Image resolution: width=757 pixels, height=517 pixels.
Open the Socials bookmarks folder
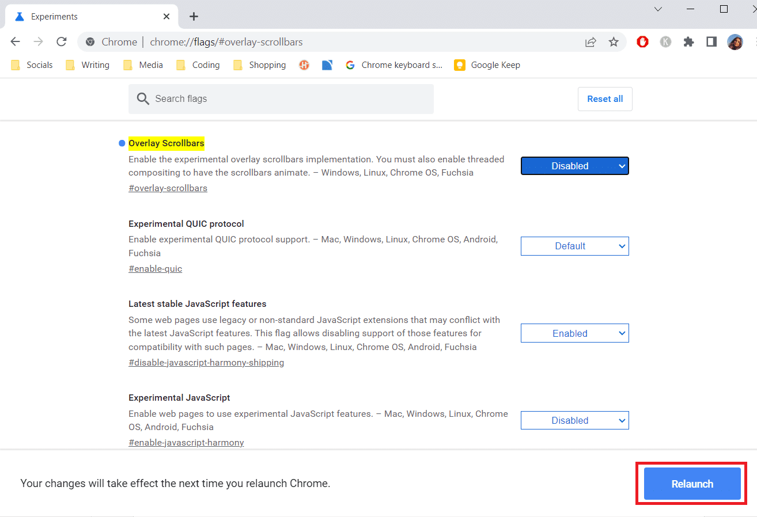tap(32, 65)
